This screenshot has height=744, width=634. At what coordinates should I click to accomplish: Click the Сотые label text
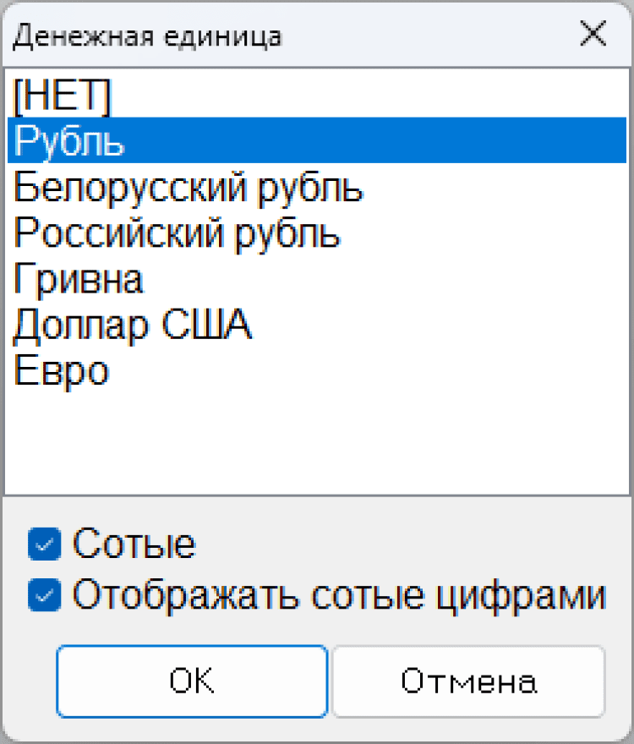[134, 545]
